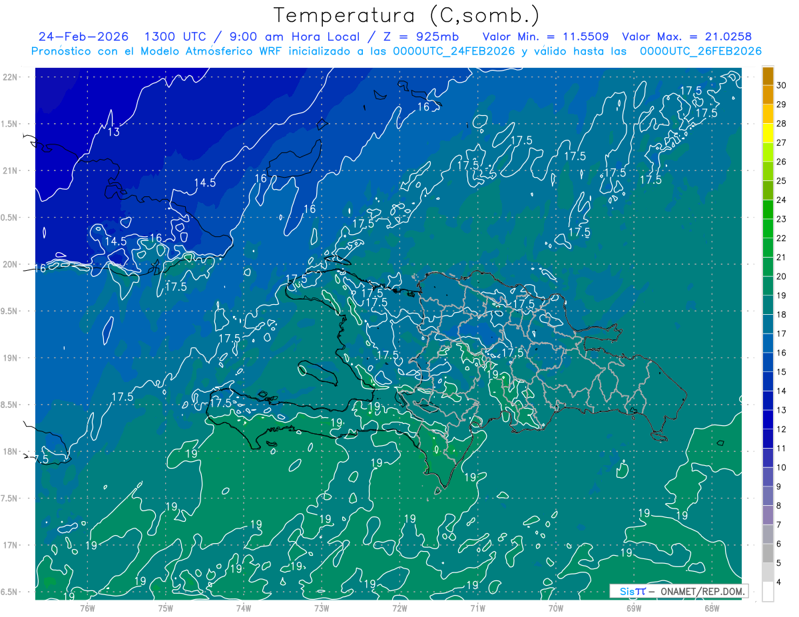Viewport: 799px width, 617px height.
Task: Click the dark blue legend band between 12 and 13
Action: [768, 419]
